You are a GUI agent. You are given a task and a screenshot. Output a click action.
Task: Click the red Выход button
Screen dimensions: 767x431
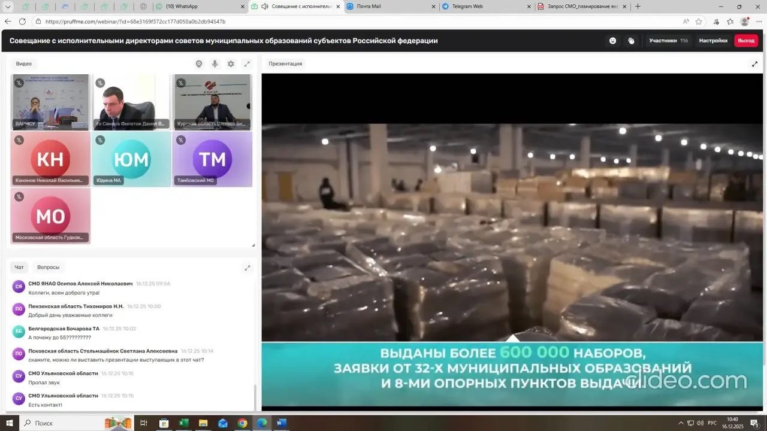point(746,41)
